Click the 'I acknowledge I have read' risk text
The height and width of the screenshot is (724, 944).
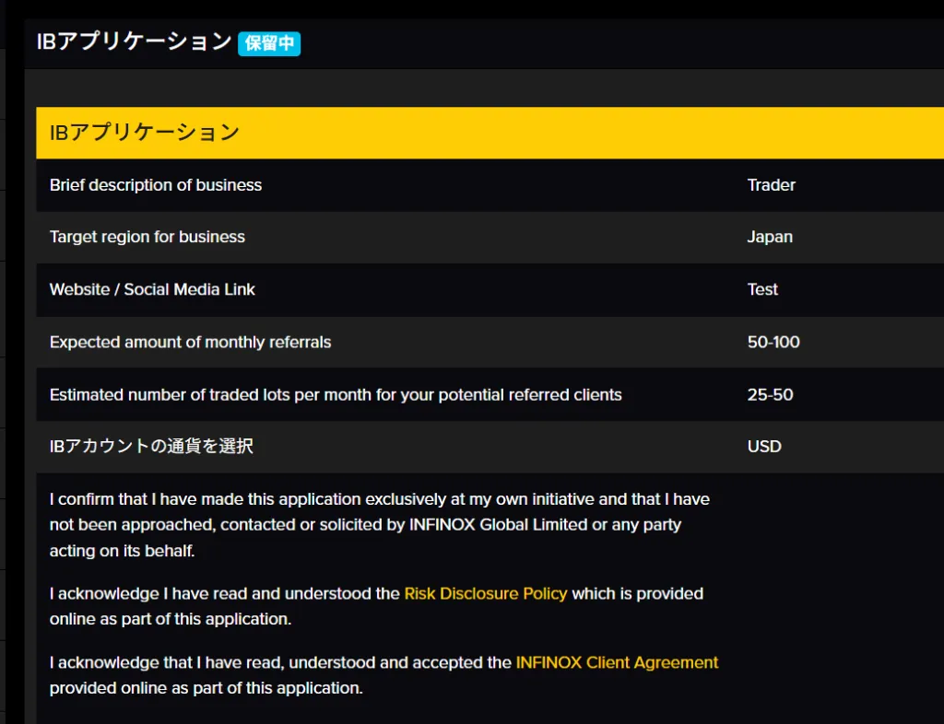coord(225,594)
